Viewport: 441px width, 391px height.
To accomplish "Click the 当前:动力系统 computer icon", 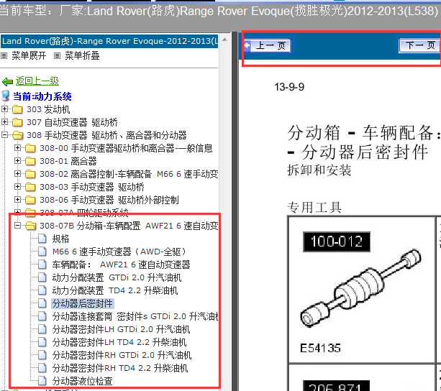I will [6, 96].
